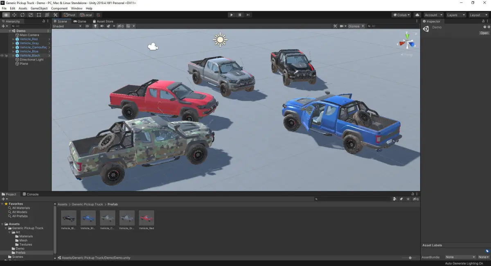Image resolution: width=491 pixels, height=266 pixels.
Task: Open the GameObject menu
Action: click(39, 8)
